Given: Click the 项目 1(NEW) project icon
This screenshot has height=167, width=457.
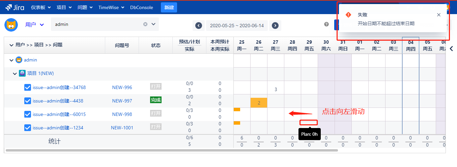Looking at the screenshot, I should pyautogui.click(x=22, y=73).
